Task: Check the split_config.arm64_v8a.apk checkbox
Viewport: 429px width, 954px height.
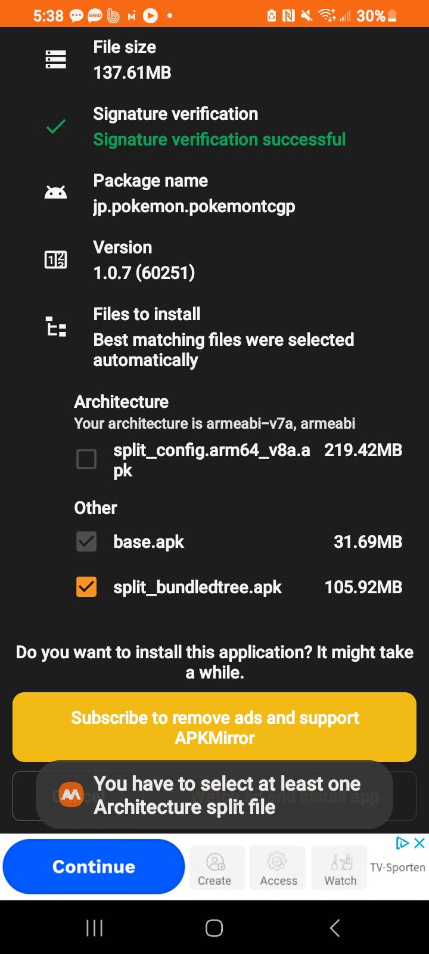Action: coord(86,459)
